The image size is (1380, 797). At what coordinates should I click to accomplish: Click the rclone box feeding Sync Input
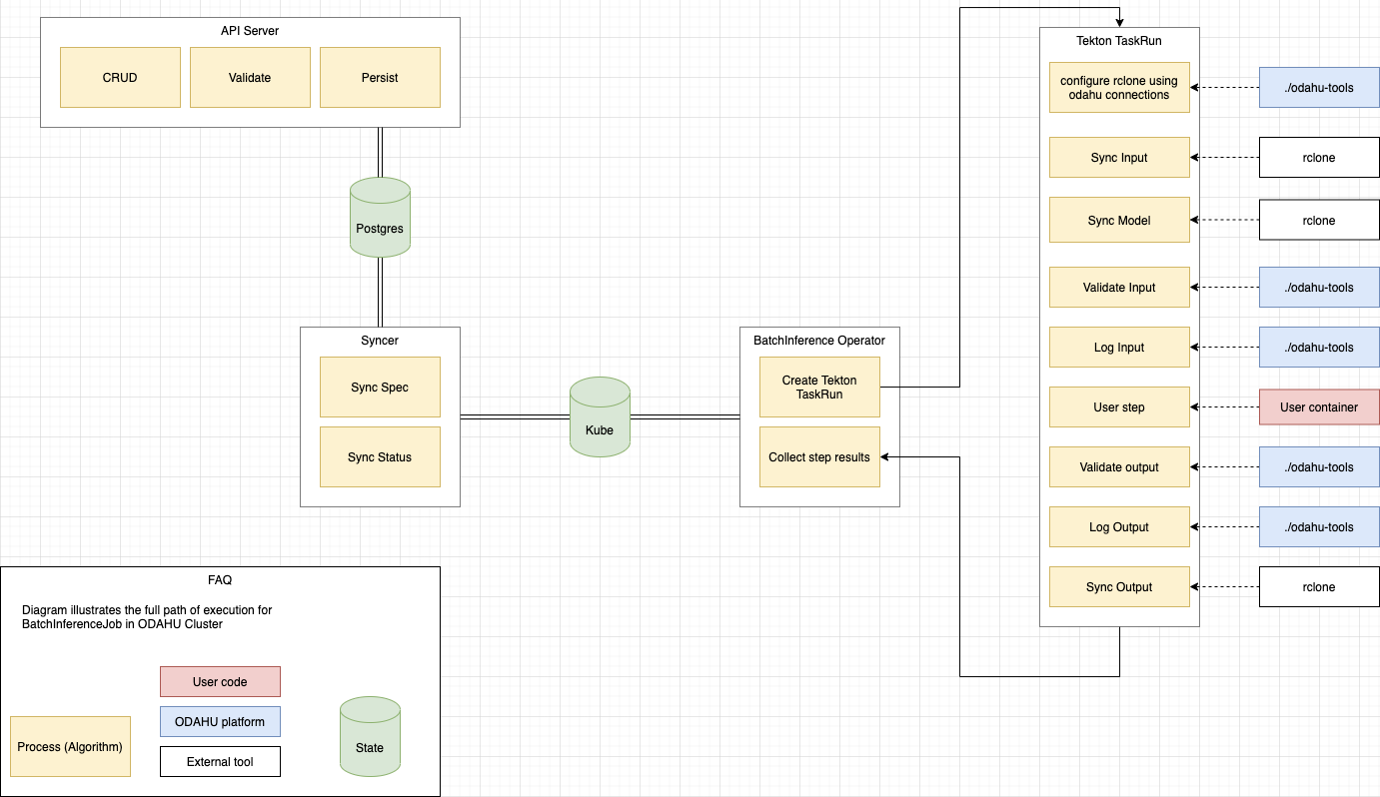(x=1319, y=157)
